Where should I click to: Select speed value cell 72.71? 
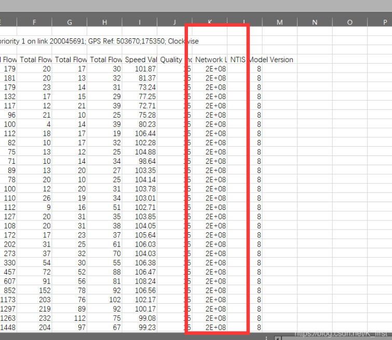click(x=140, y=106)
